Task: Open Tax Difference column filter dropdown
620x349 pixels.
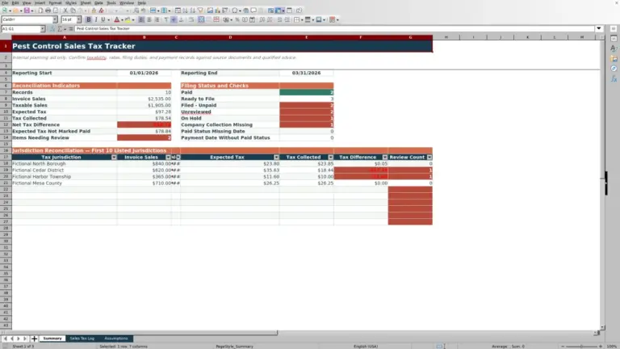Action: click(385, 157)
